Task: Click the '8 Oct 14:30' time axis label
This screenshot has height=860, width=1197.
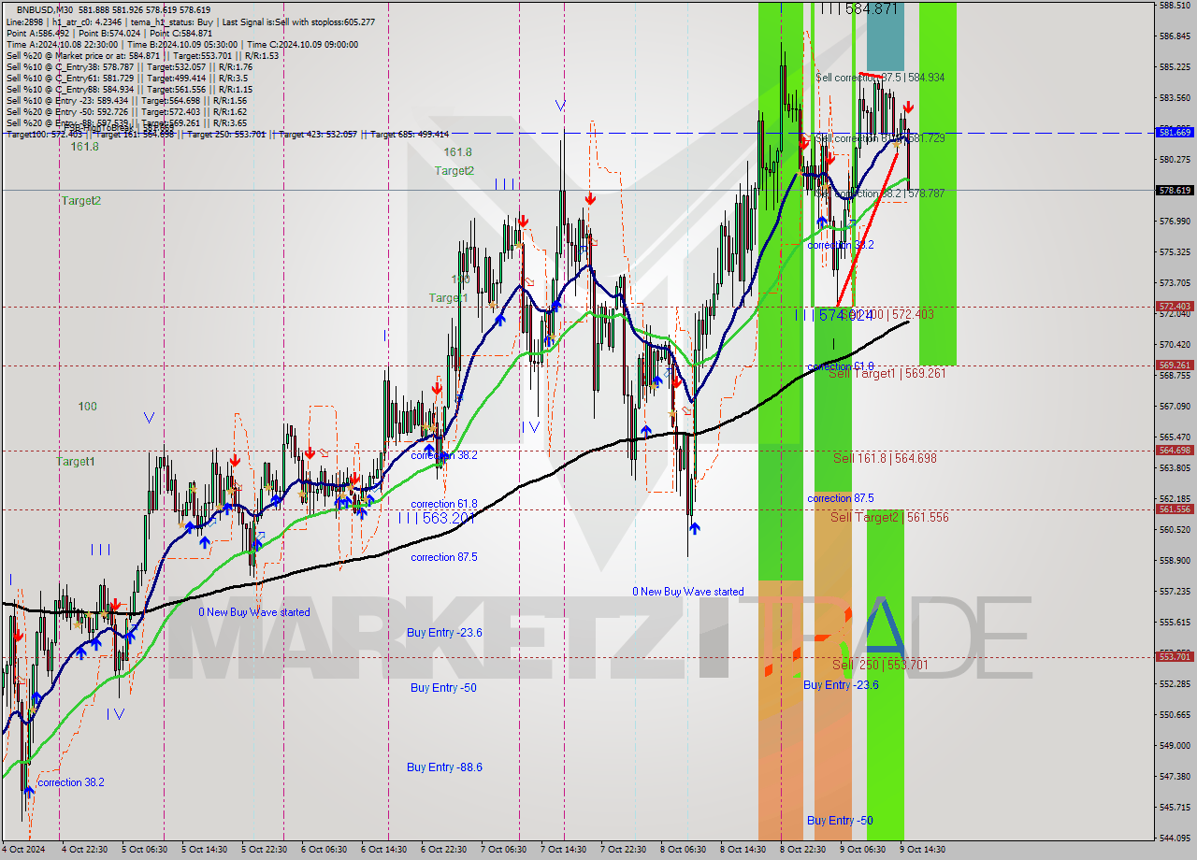Action: pos(743,850)
